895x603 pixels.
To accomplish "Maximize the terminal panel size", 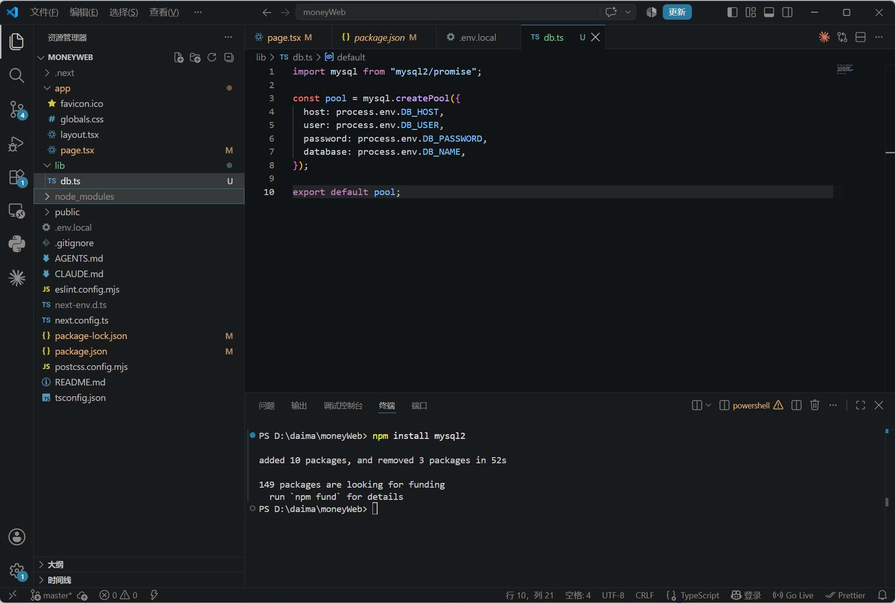I will [861, 405].
